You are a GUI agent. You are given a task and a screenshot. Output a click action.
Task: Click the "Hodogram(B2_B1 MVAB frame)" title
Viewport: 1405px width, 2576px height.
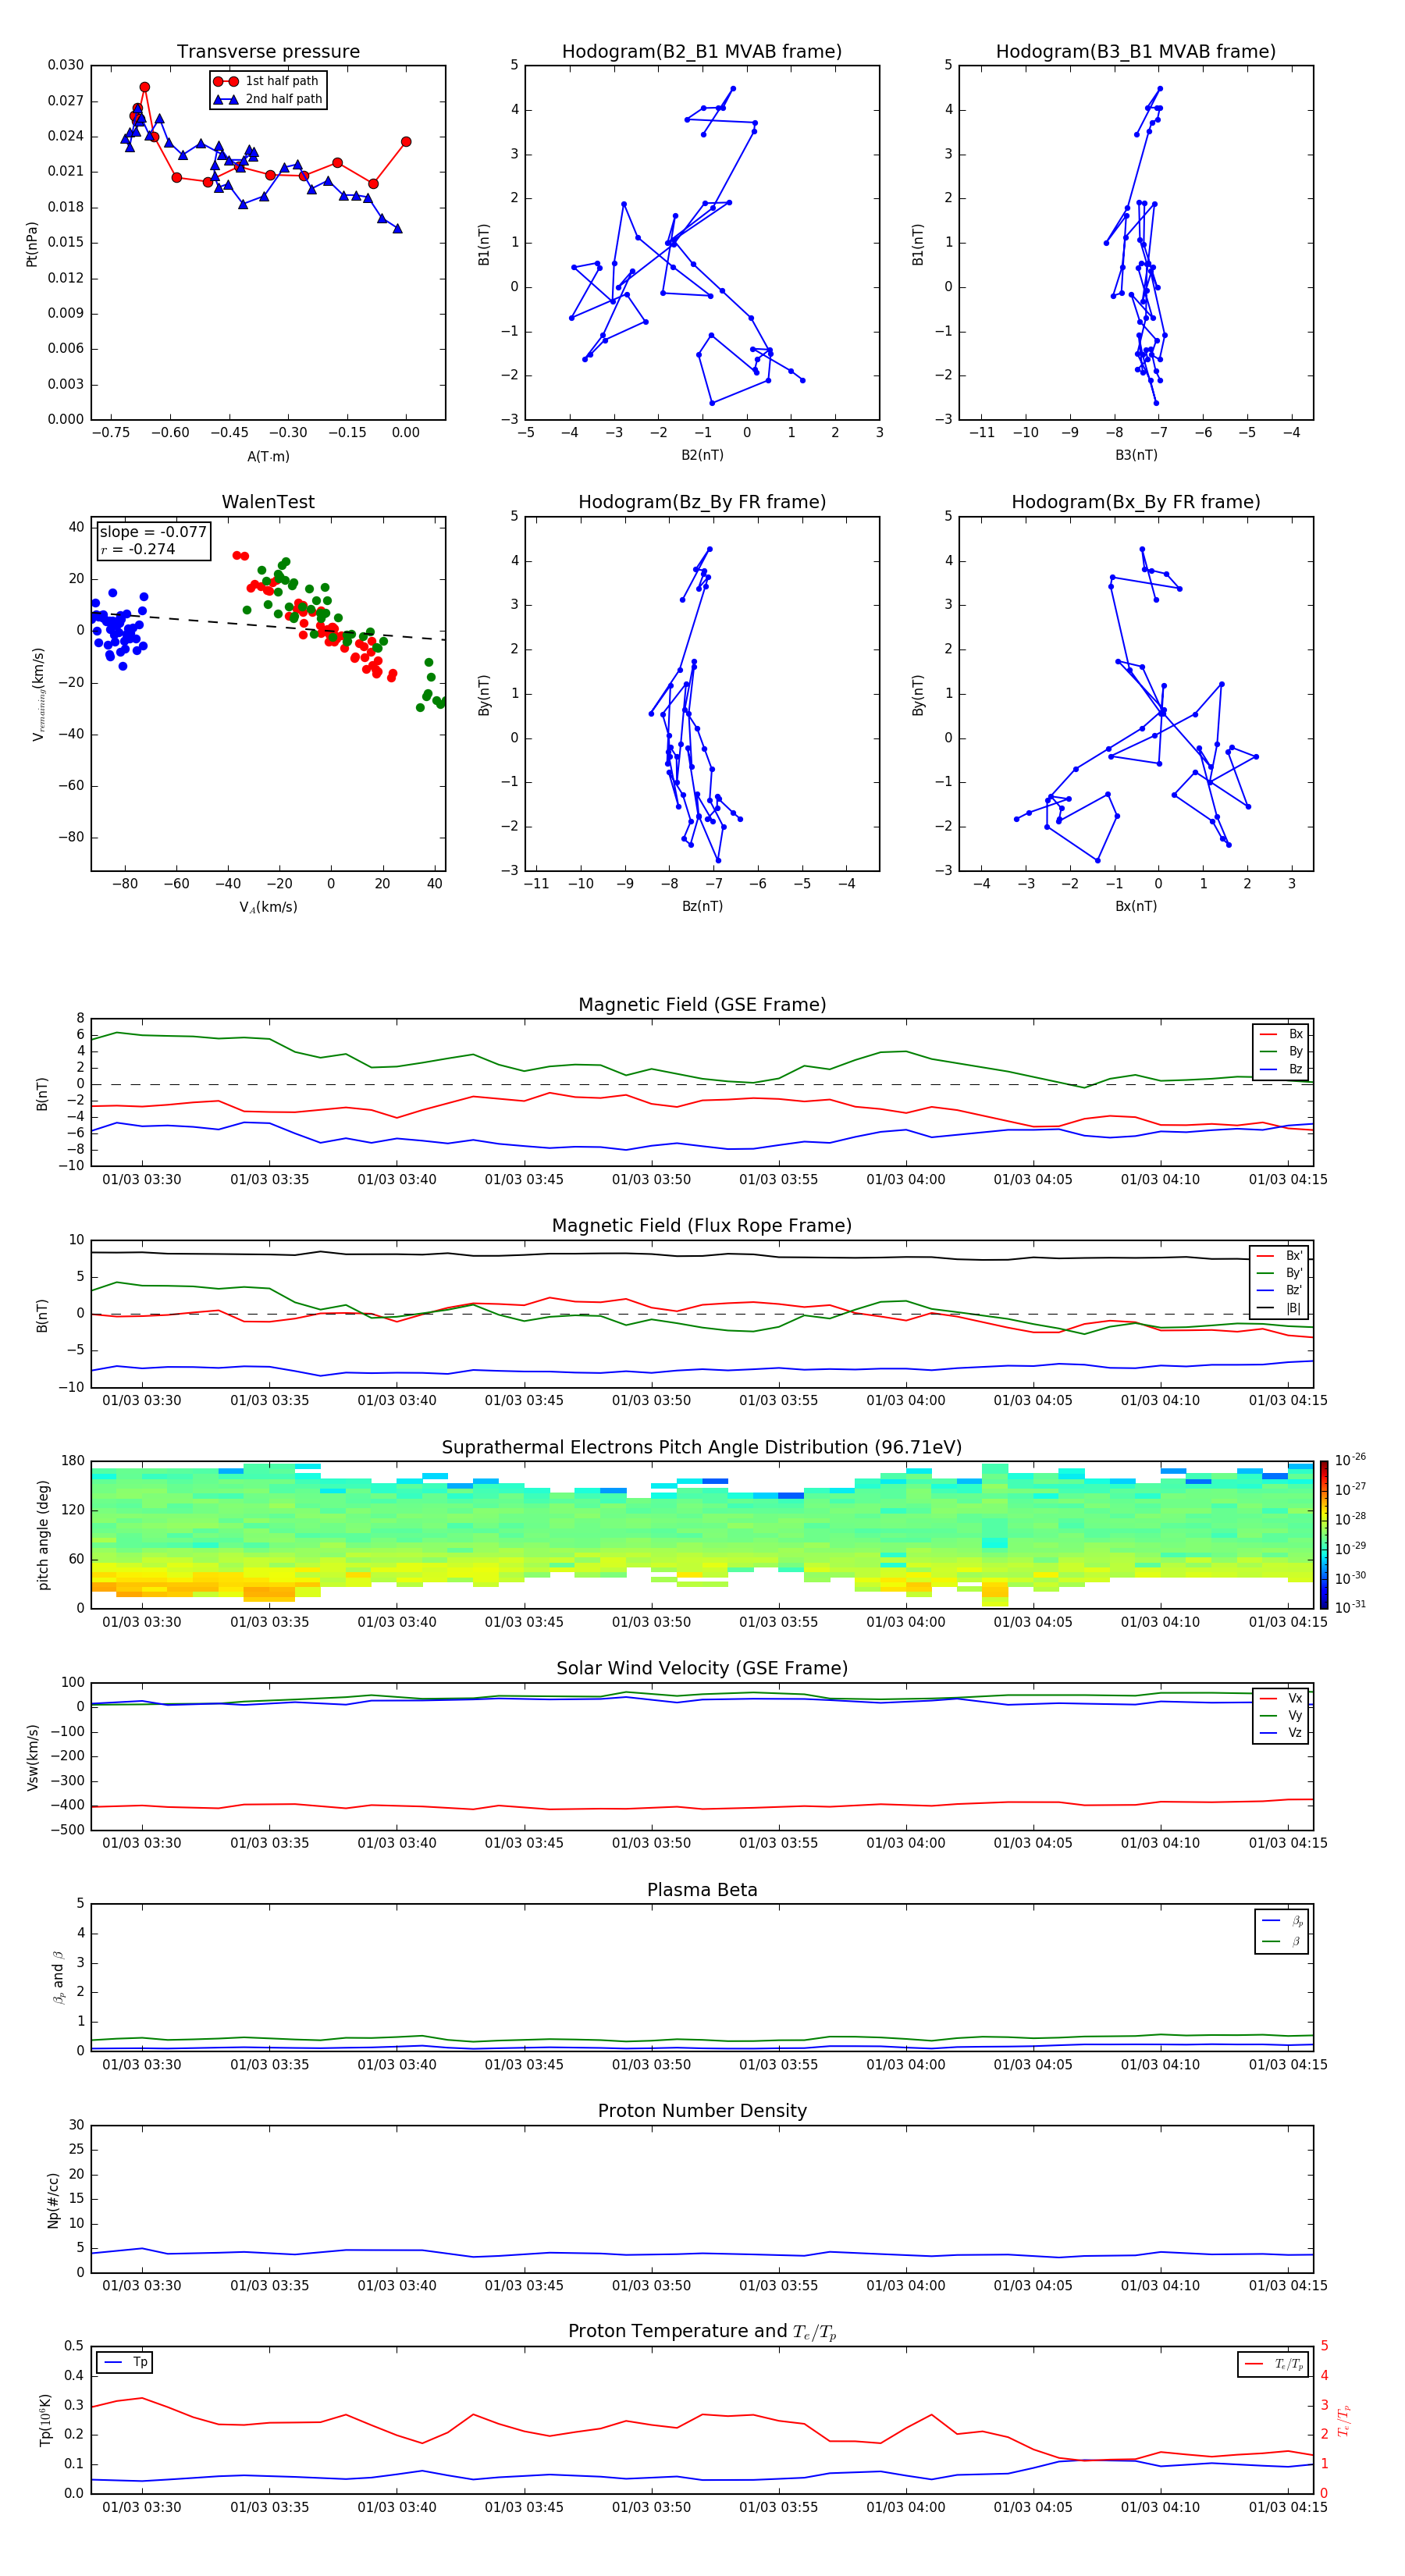pyautogui.click(x=702, y=52)
